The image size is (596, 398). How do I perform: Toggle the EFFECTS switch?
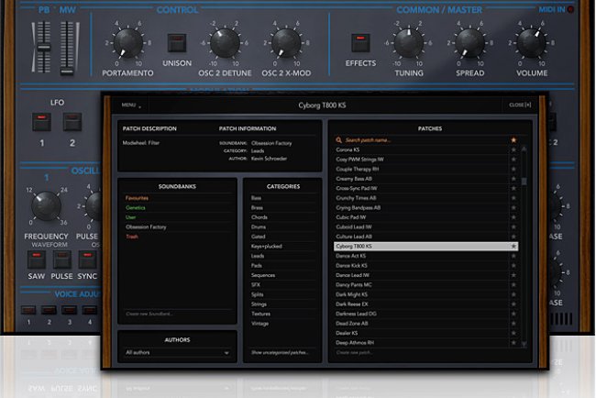pyautogui.click(x=360, y=43)
